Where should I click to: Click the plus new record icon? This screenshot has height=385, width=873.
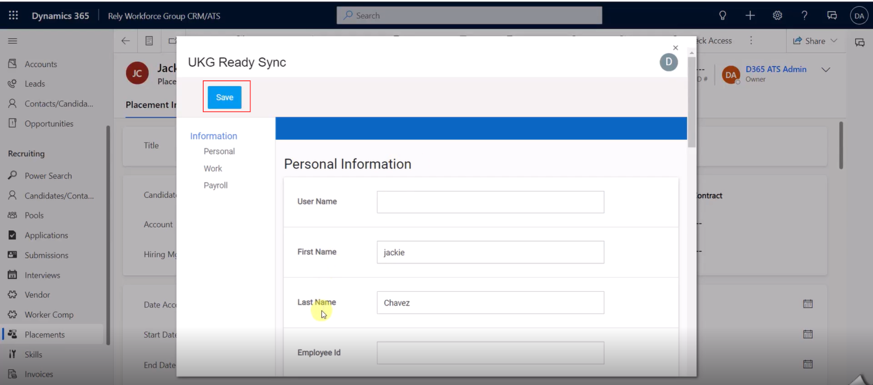point(750,15)
